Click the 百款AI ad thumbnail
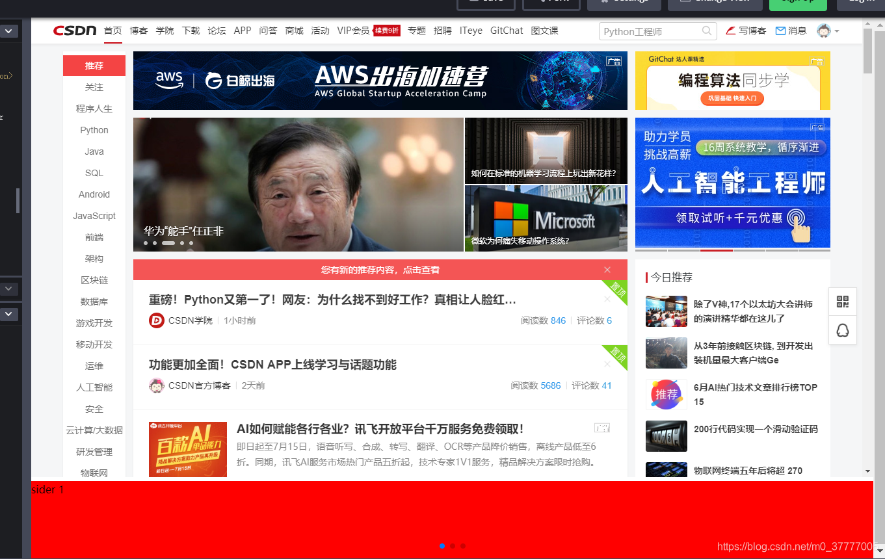The image size is (885, 559). (188, 449)
